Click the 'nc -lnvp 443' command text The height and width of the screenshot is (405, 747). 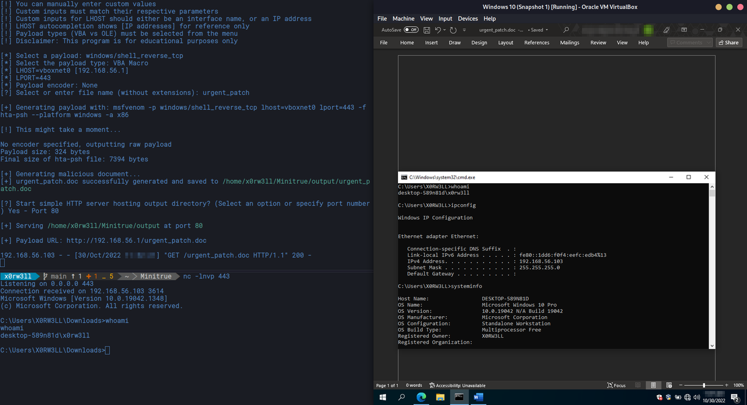[206, 276]
